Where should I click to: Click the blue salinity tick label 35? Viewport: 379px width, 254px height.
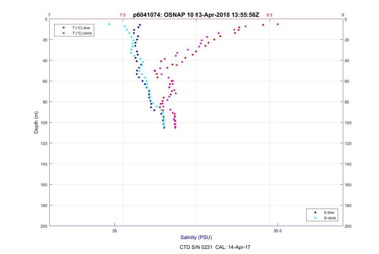(x=115, y=231)
